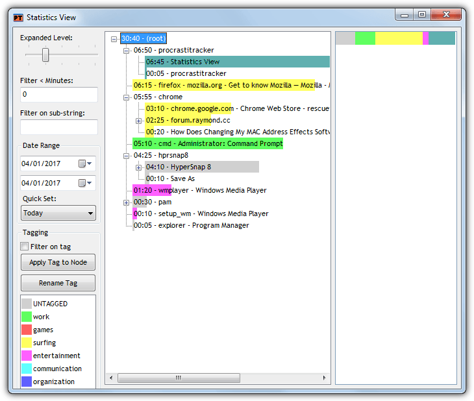Select the 05:10 - cmd Command Prompt row
The height and width of the screenshot is (401, 474).
208,143
